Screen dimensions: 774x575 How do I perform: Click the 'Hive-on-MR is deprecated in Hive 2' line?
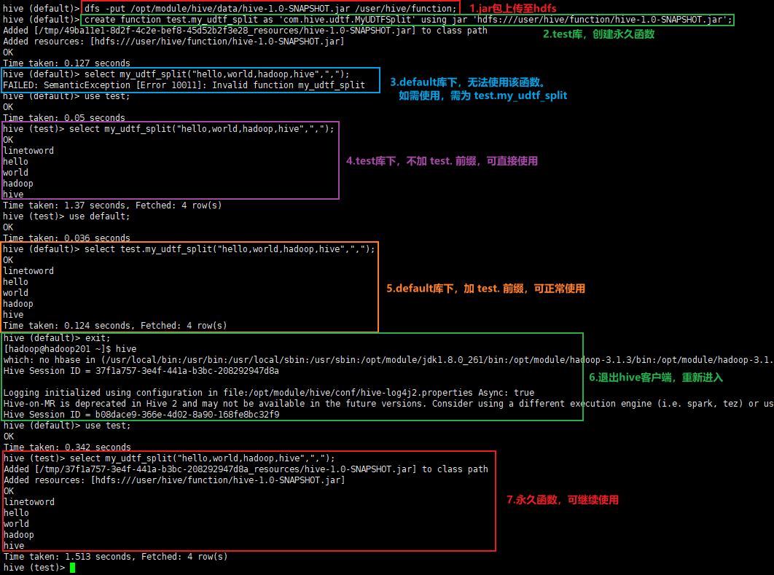coord(388,404)
